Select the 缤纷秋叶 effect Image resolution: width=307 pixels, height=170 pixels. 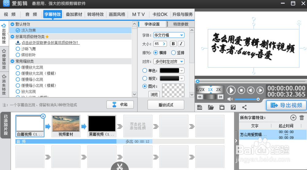pyautogui.click(x=29, y=55)
